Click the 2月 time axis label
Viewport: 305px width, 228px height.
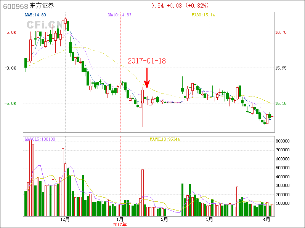coord(165,220)
